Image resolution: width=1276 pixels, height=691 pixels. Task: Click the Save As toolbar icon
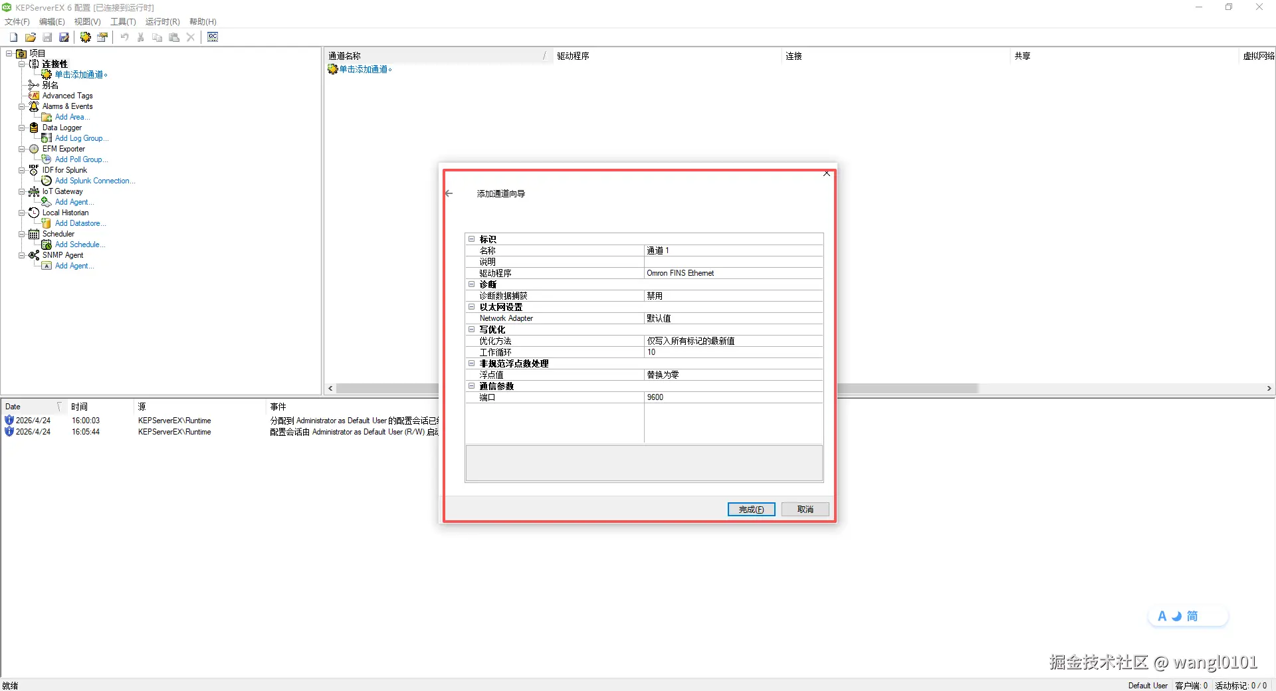coord(64,37)
